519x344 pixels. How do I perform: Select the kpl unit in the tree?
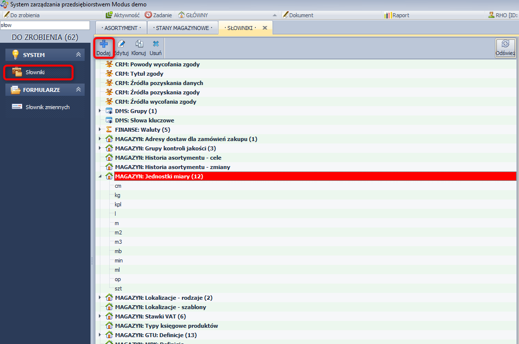click(x=118, y=204)
